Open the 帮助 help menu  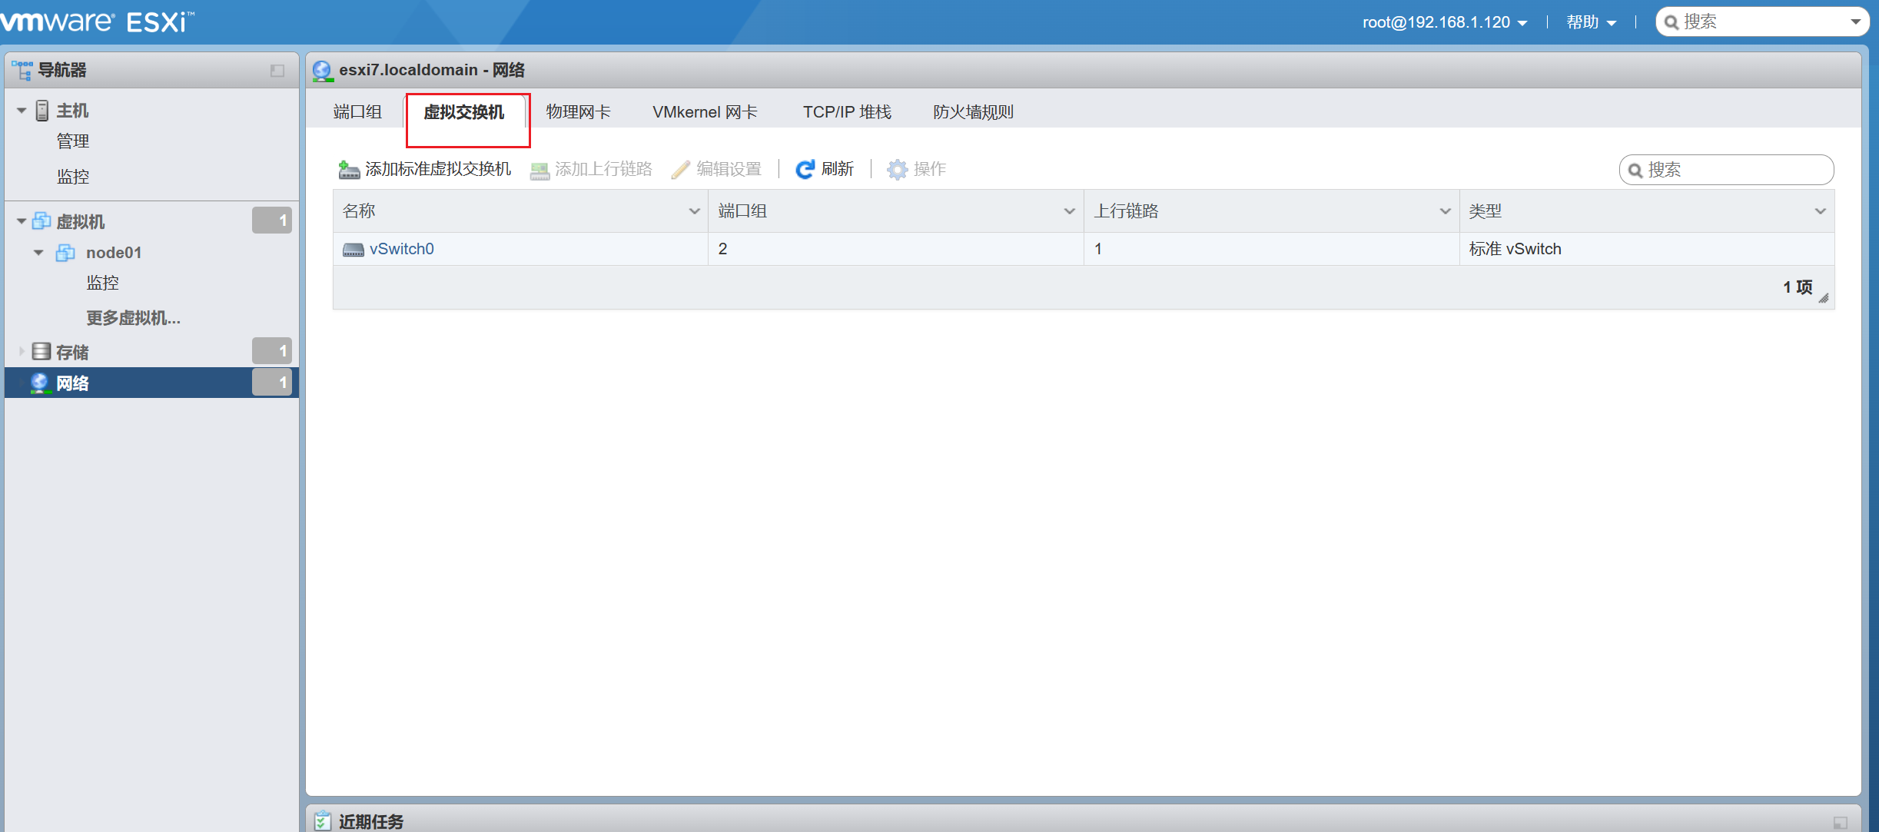tap(1591, 22)
